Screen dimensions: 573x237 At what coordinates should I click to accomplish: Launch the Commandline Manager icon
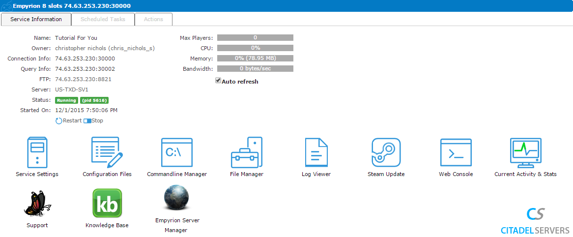click(x=177, y=152)
